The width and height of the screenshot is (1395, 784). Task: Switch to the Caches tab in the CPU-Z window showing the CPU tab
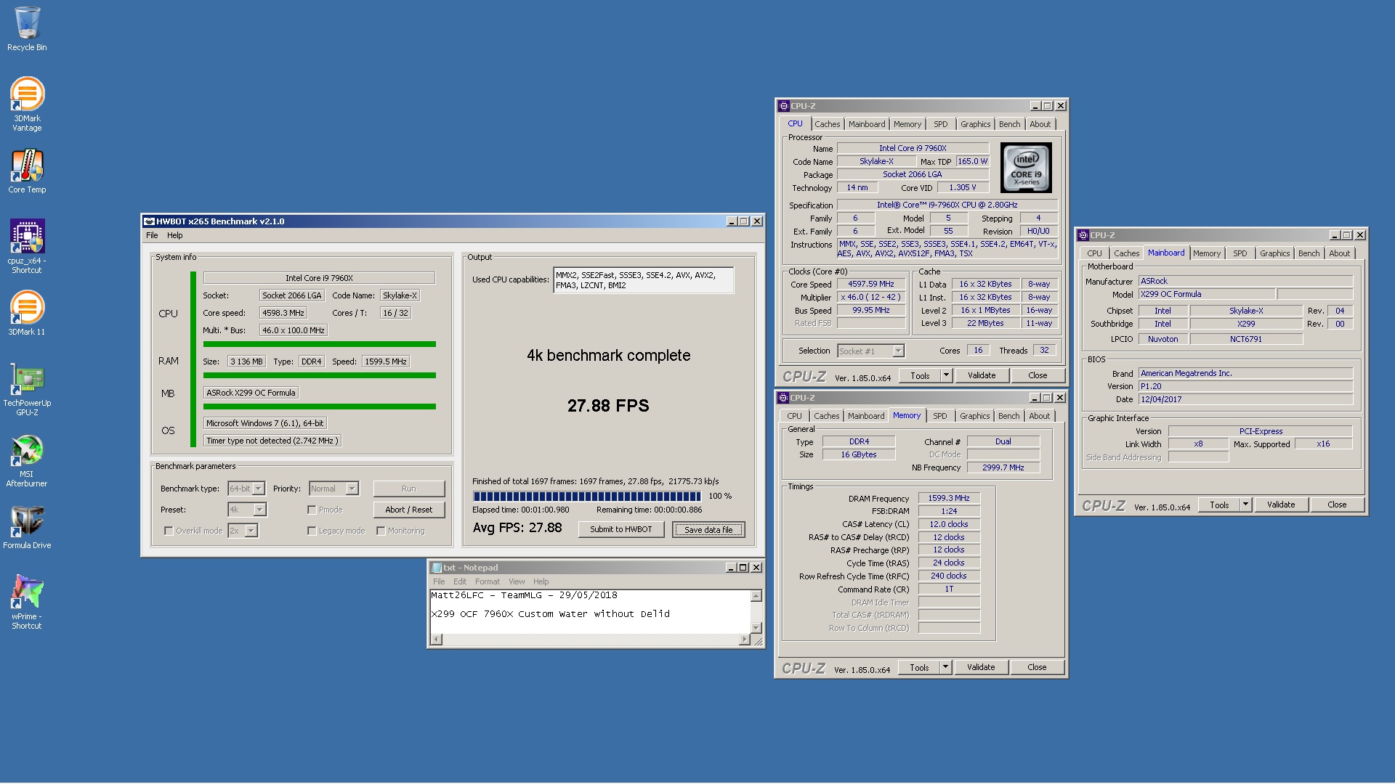pyautogui.click(x=827, y=124)
